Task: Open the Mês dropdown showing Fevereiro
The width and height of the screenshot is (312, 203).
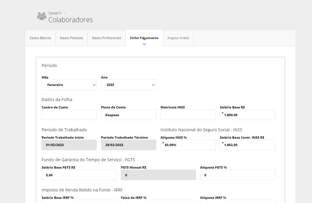Action: (x=69, y=85)
